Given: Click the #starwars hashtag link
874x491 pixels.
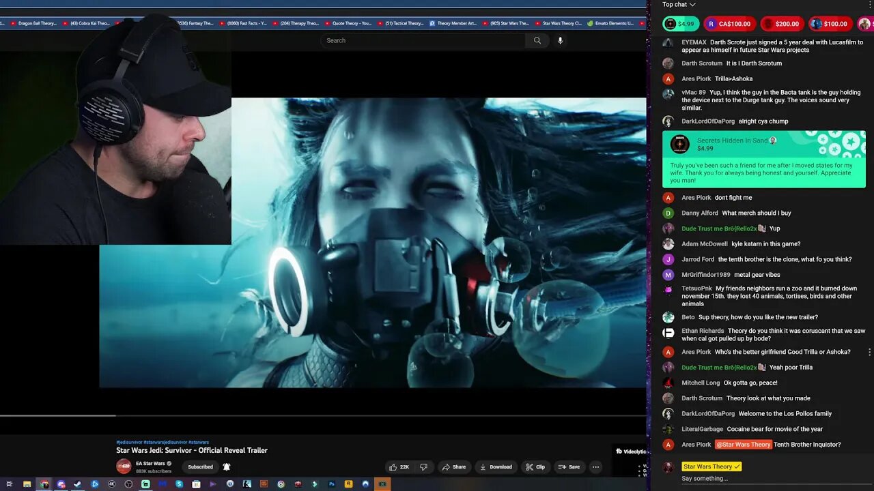Looking at the screenshot, I should pyautogui.click(x=199, y=442).
